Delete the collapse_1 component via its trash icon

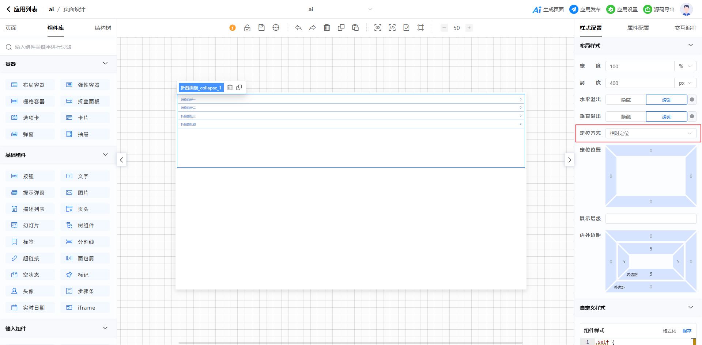coord(230,88)
